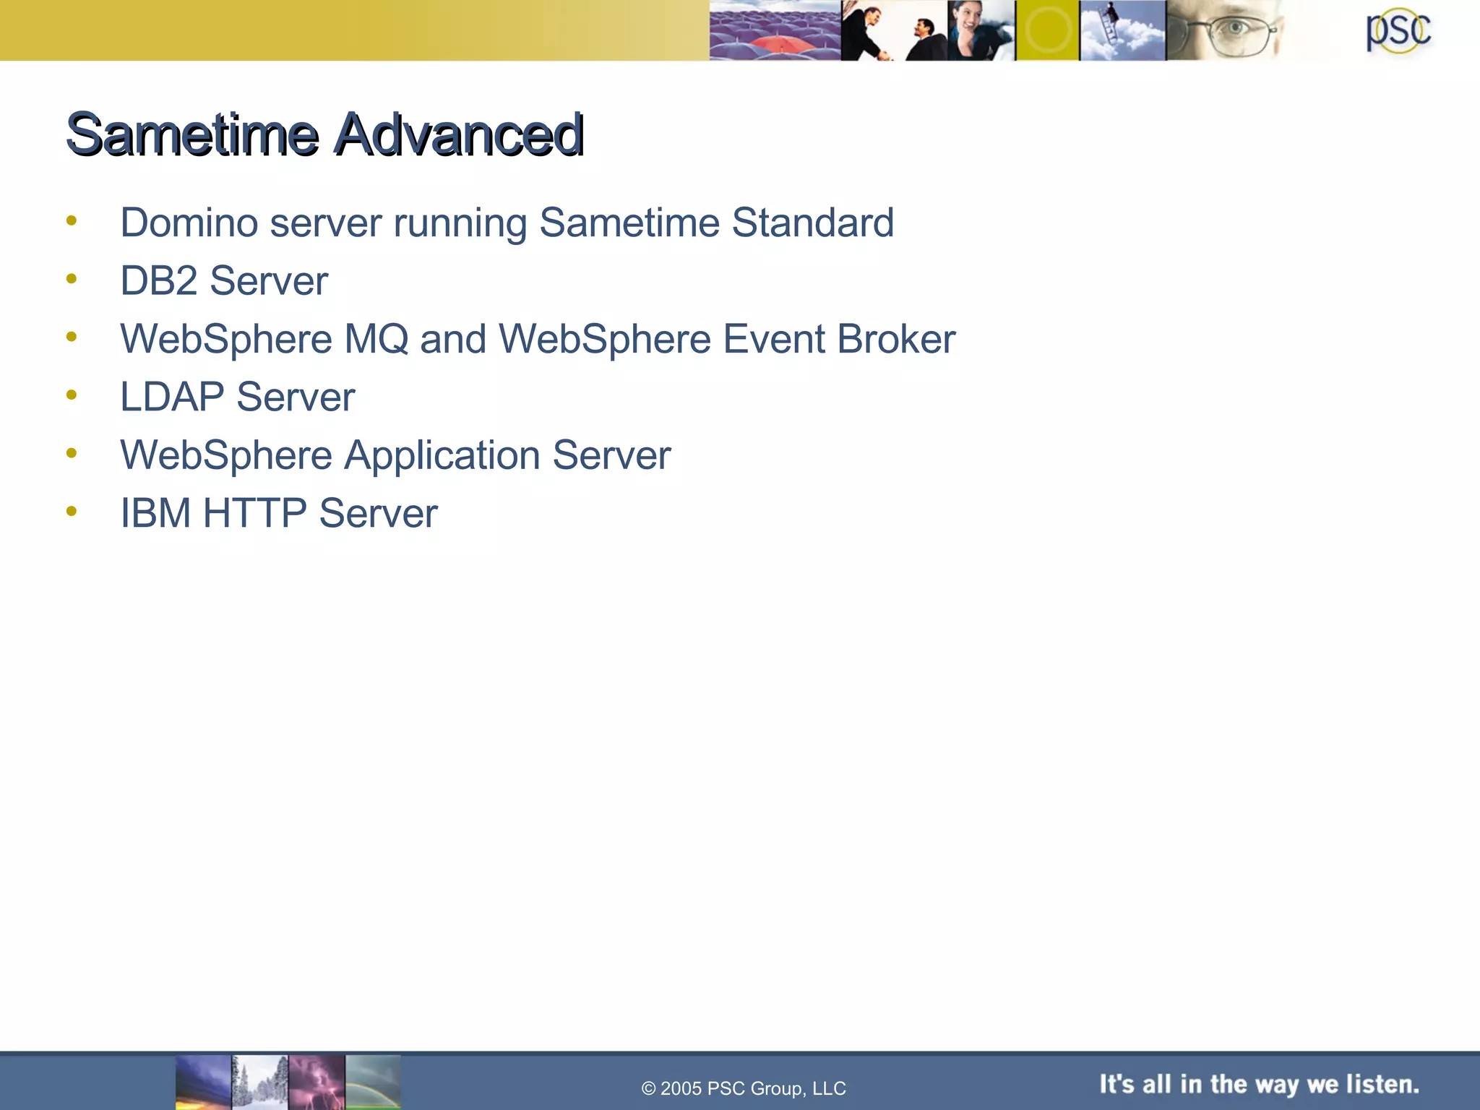Viewport: 1480px width, 1110px height.
Task: Select the "IBM HTTP Server" bullet
Action: [x=279, y=513]
